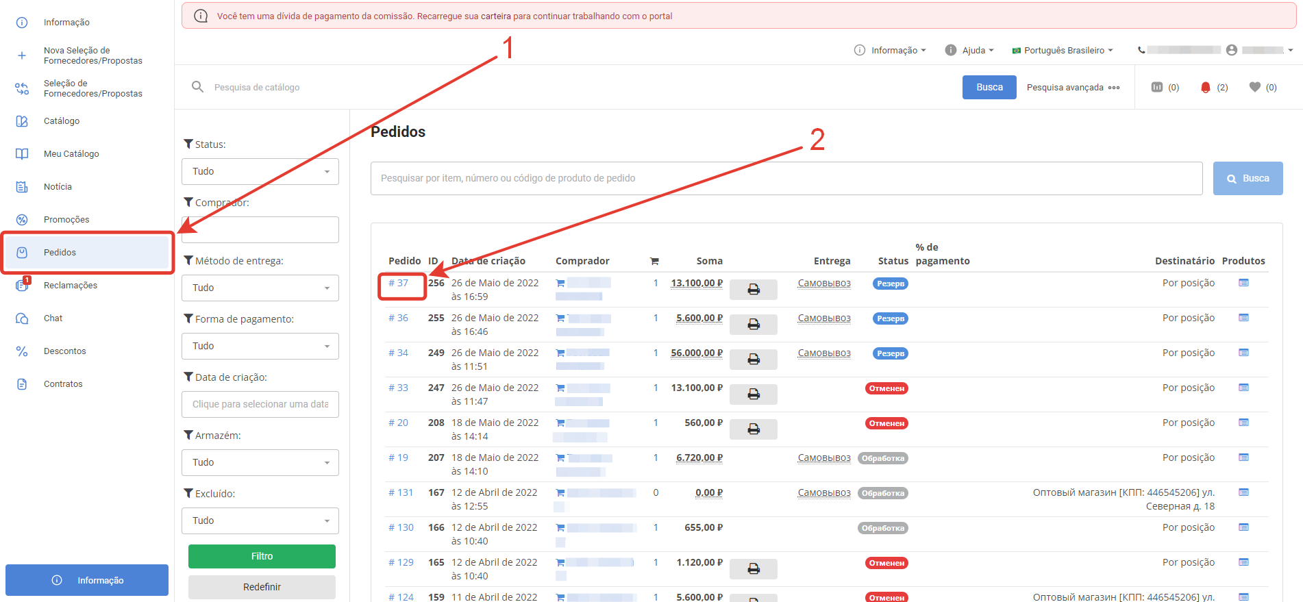1303x602 pixels.
Task: Open order #34 link
Action: point(398,353)
